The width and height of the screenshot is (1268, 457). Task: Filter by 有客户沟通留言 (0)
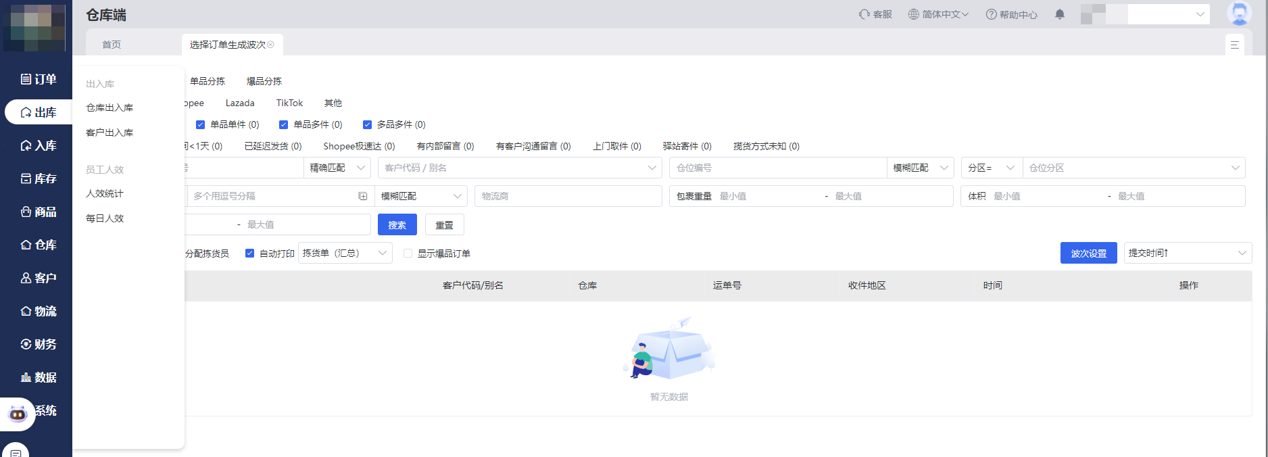533,146
